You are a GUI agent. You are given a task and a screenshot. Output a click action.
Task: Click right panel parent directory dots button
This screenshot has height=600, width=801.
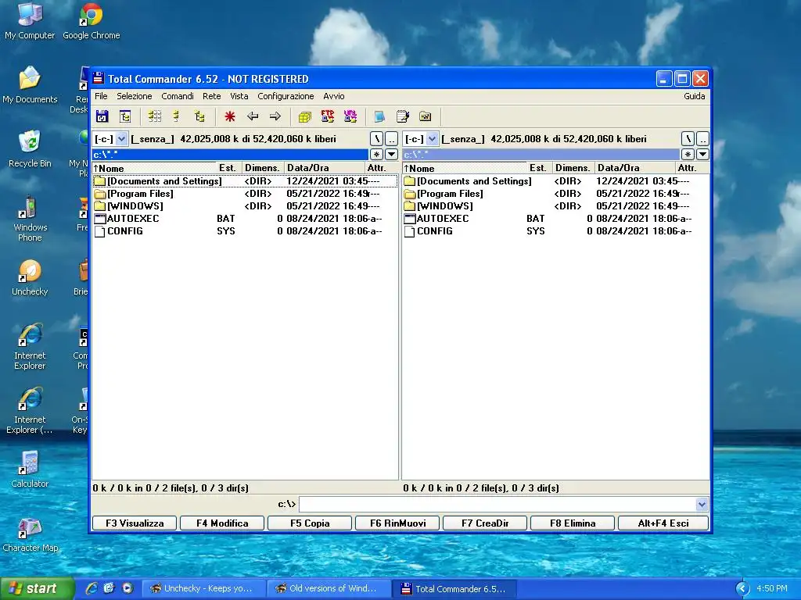[703, 139]
